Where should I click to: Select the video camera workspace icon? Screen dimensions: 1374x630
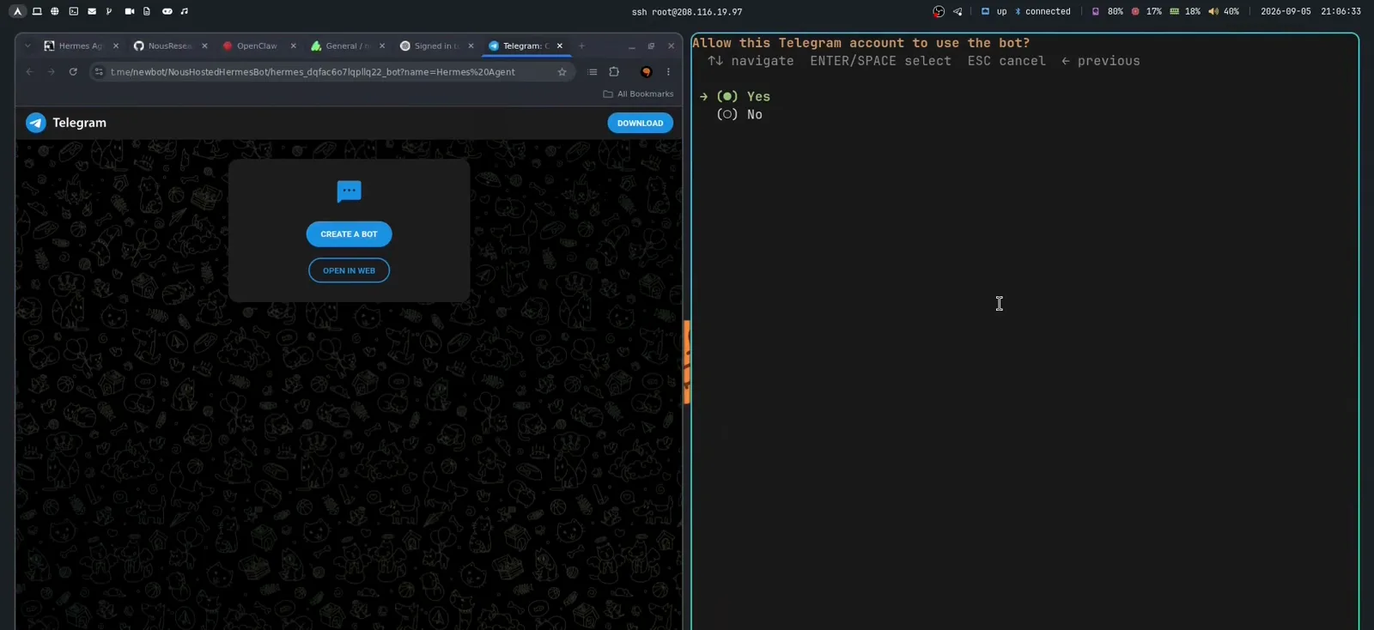(130, 11)
